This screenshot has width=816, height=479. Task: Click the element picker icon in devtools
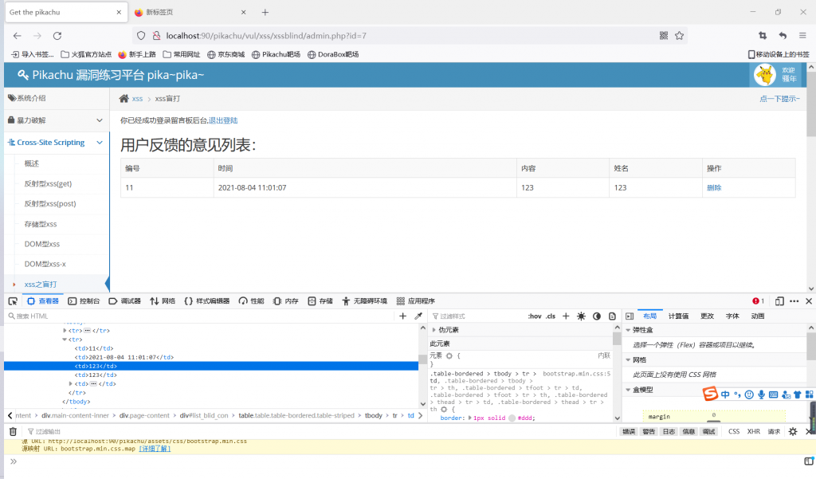13,301
